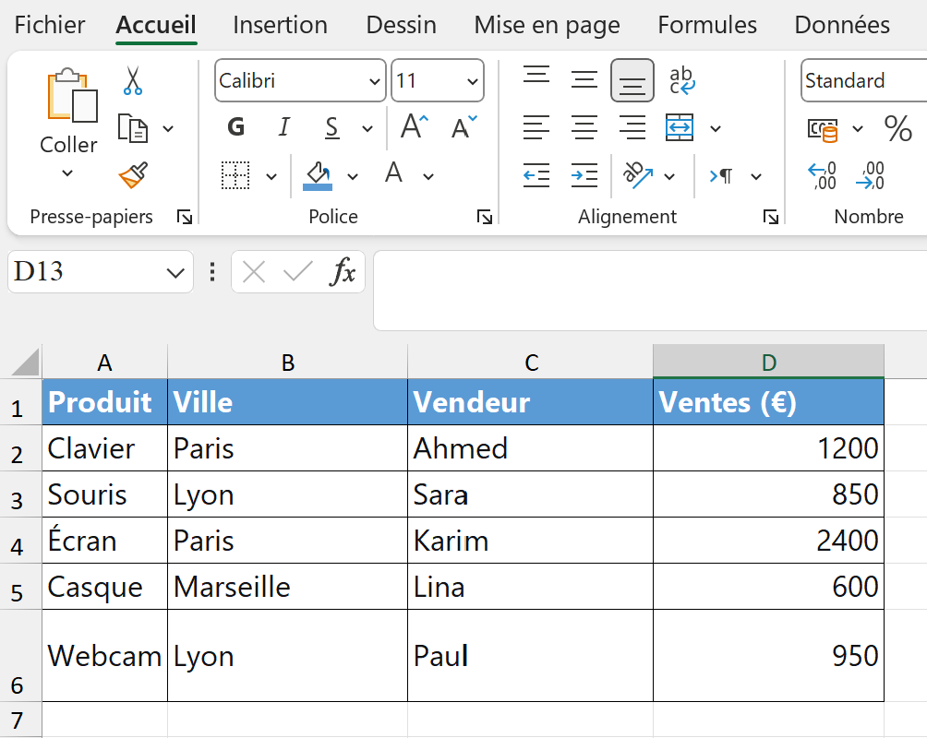This screenshot has height=738, width=927.
Task: Toggle italic I formatting
Action: point(284,126)
